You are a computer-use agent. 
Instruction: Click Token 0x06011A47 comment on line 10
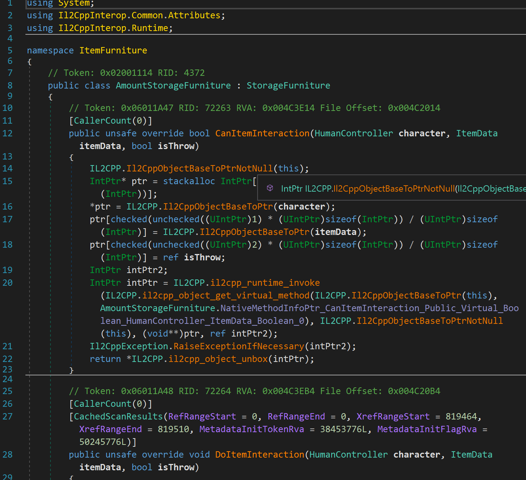[x=255, y=108]
